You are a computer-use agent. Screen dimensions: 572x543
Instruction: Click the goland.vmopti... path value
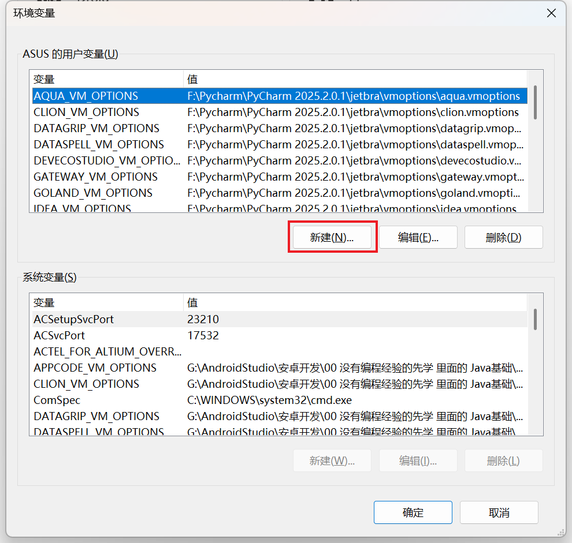pos(354,193)
